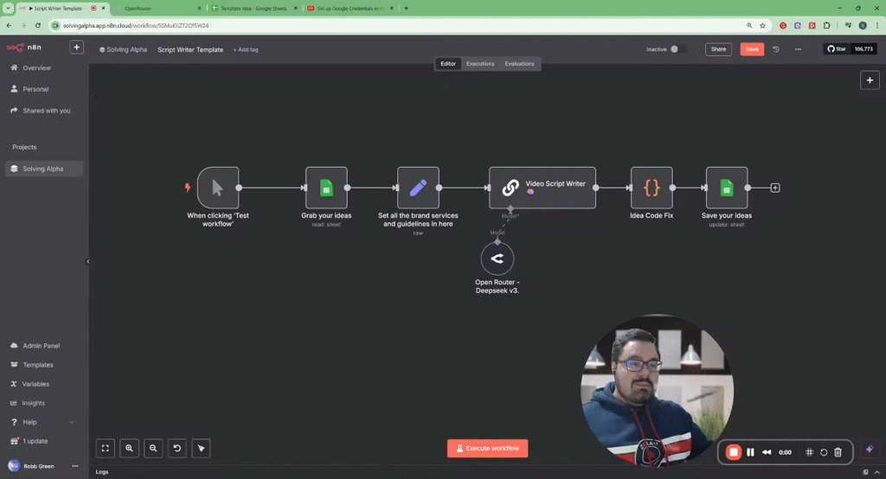
Task: Pop out the logs panel
Action: pyautogui.click(x=865, y=472)
